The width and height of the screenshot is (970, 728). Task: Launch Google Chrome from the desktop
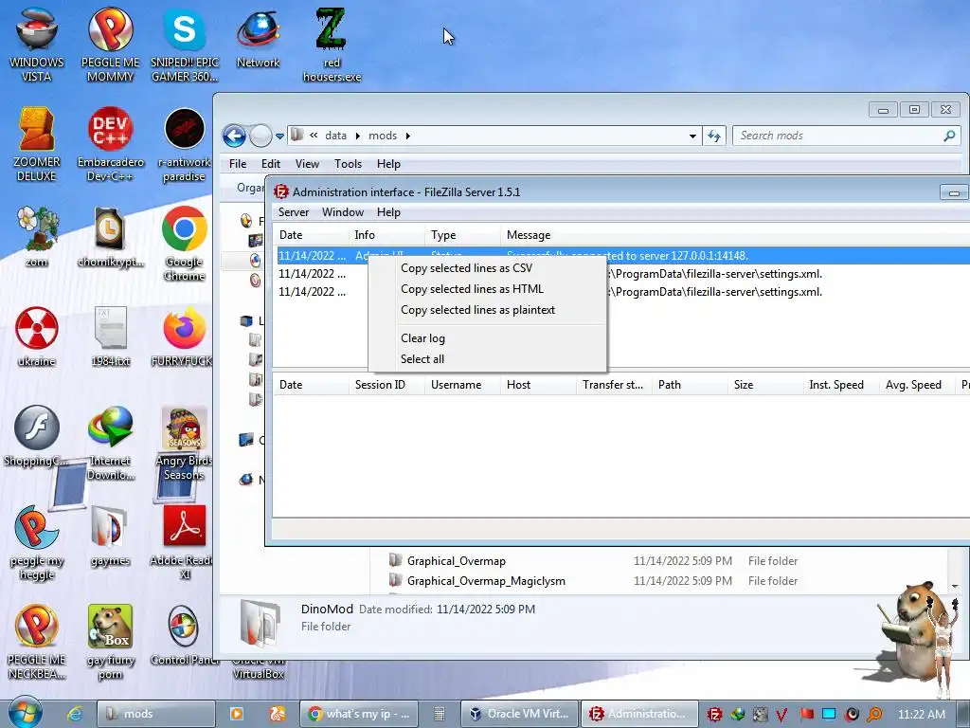(x=185, y=243)
